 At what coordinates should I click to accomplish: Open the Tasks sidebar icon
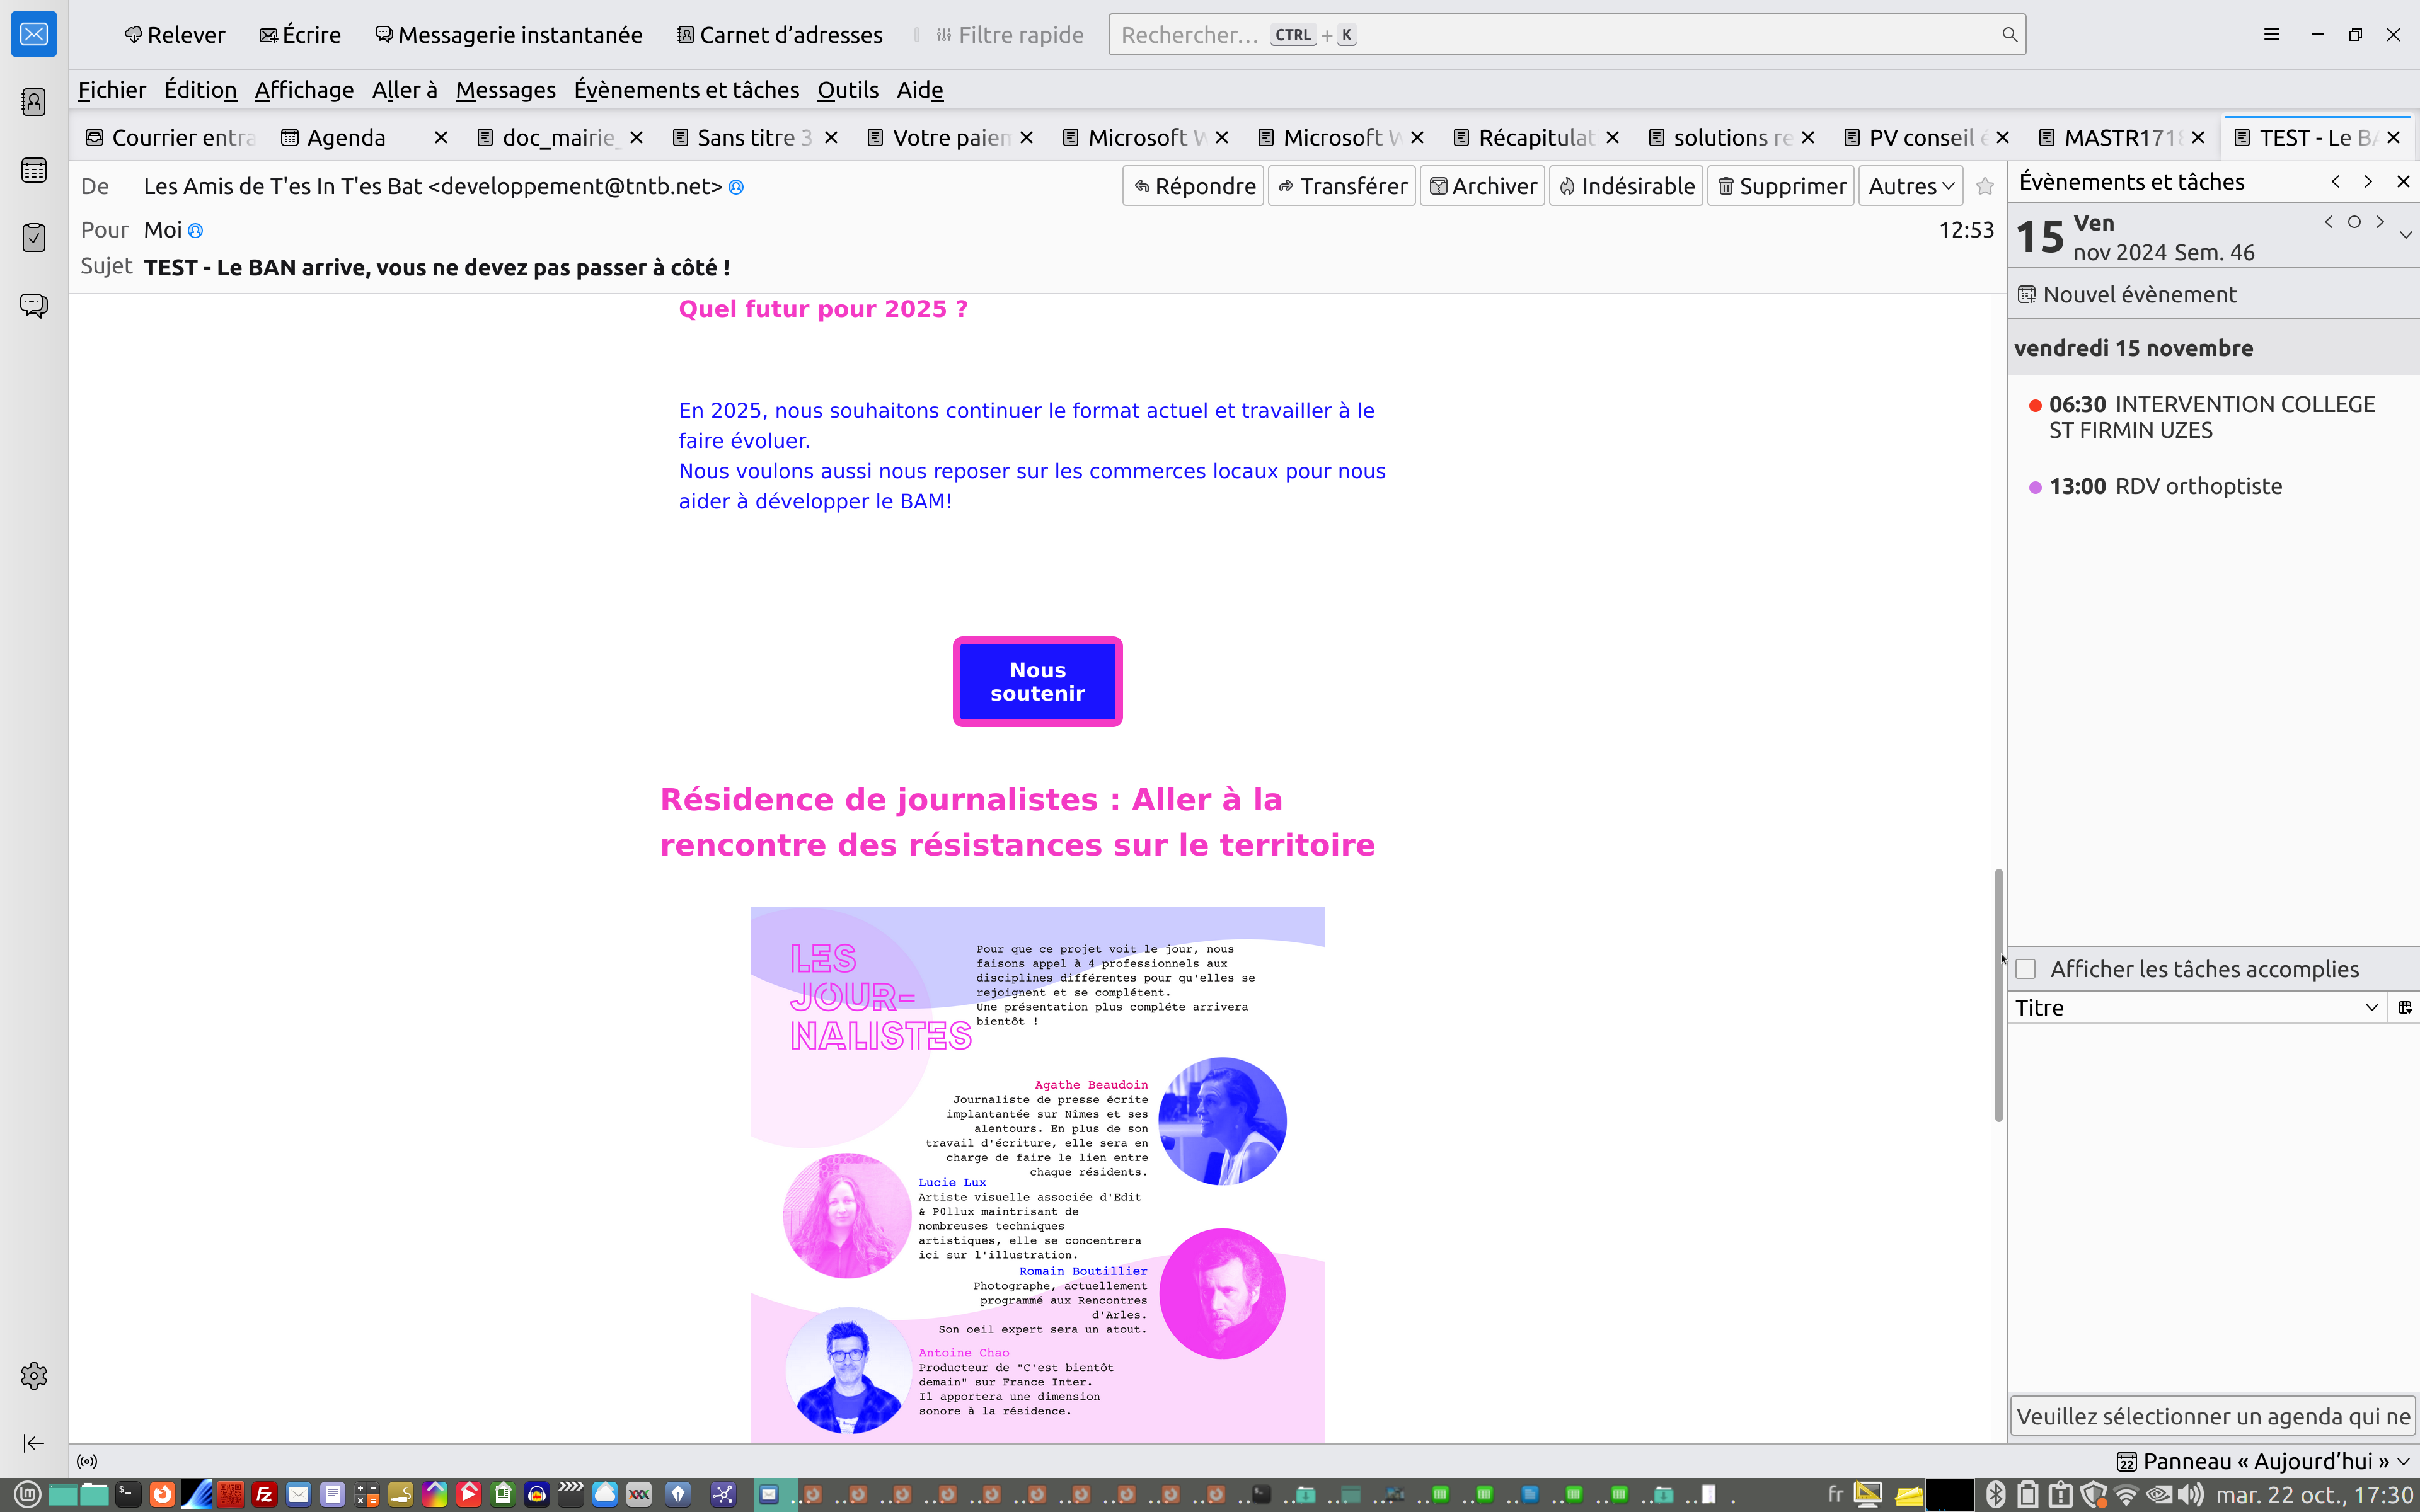34,237
